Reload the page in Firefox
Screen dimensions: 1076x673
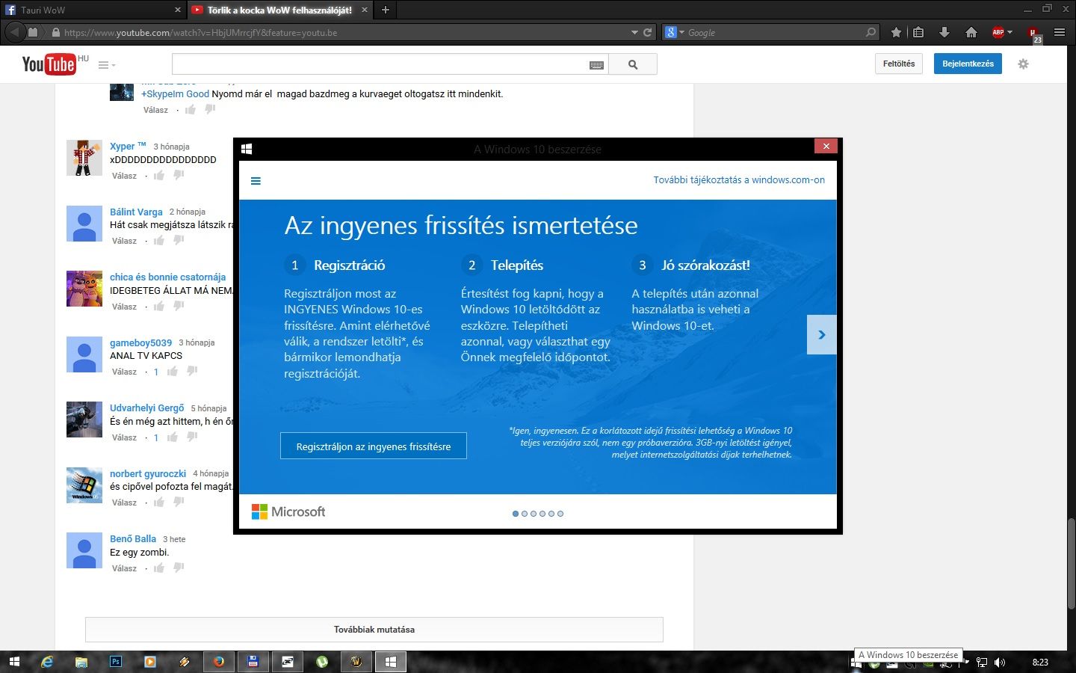(x=647, y=32)
